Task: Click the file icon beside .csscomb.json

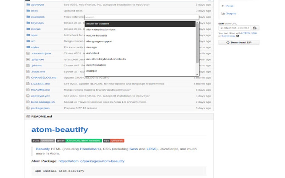Action: tap(28, 53)
